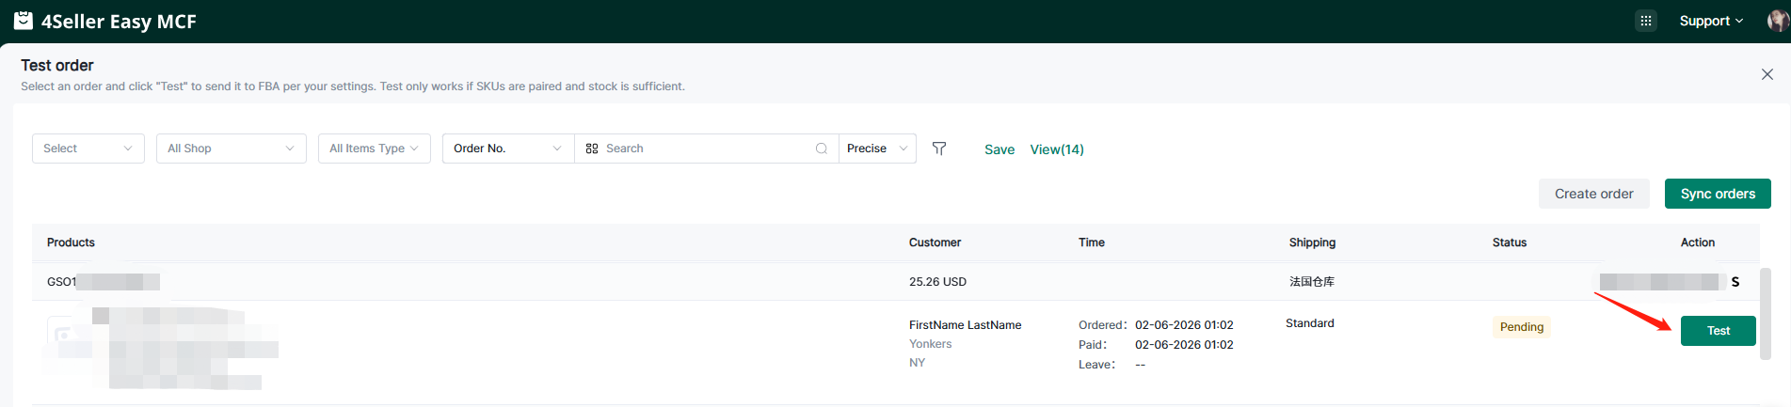Expand the Support menu
Screen dimensions: 1791x407
click(1710, 21)
